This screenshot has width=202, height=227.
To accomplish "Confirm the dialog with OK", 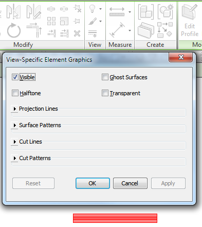I will coord(93,183).
